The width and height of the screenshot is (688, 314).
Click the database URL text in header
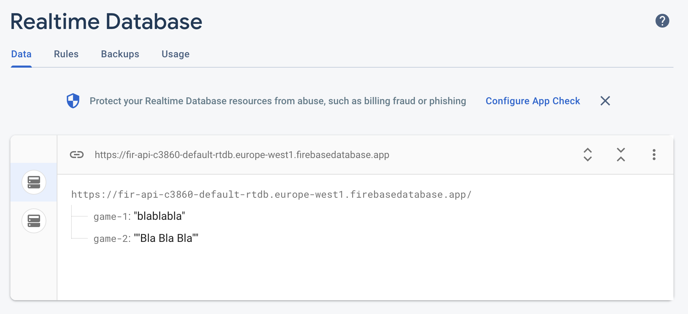pos(242,155)
